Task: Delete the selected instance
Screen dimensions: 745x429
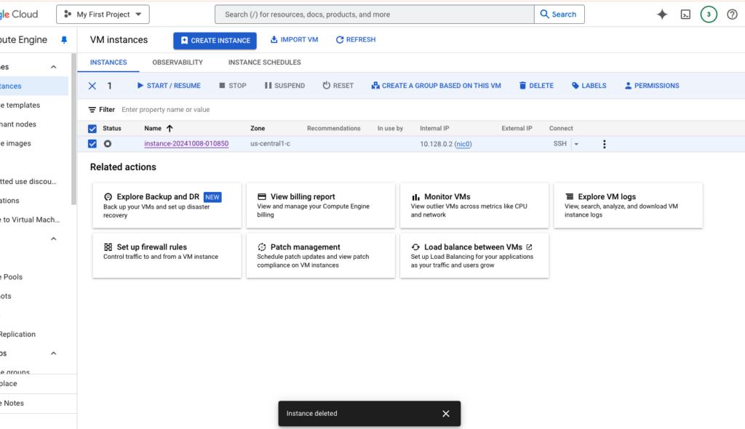Action: click(x=536, y=86)
